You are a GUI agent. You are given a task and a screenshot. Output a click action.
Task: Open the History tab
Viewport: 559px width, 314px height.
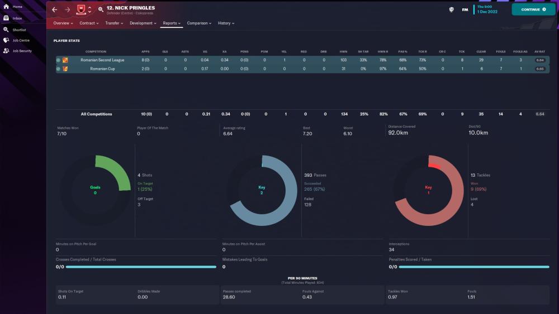click(226, 23)
